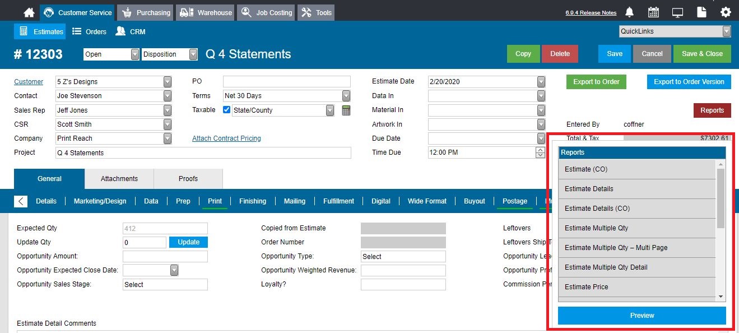Click Export to Order button

(x=596, y=82)
